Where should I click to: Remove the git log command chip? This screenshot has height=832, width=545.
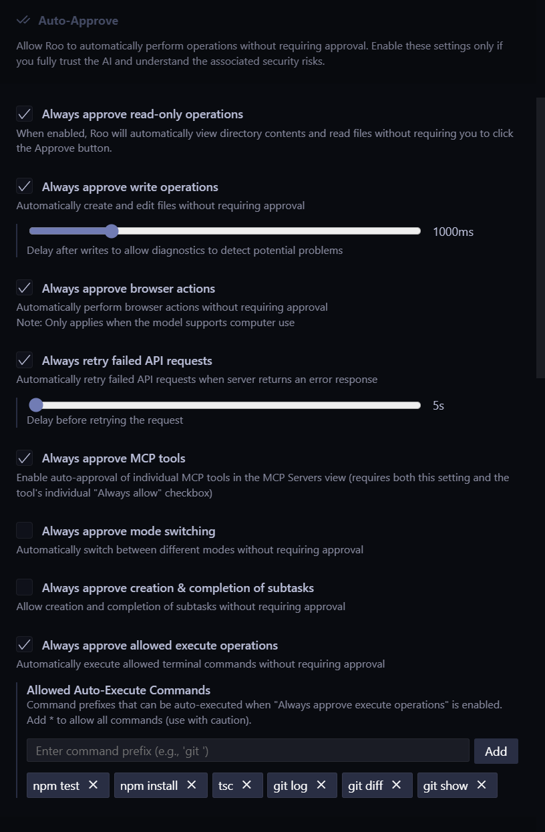pos(321,785)
